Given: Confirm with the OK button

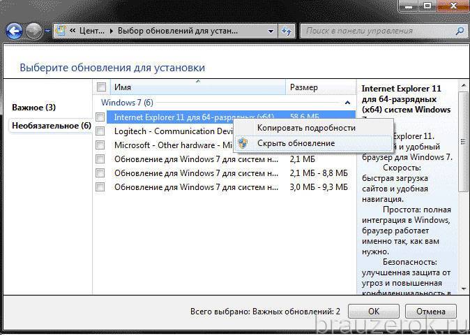Looking at the screenshot, I should click(374, 312).
